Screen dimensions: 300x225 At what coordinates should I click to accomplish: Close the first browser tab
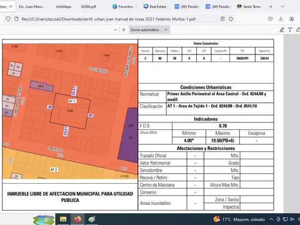click(11, 7)
